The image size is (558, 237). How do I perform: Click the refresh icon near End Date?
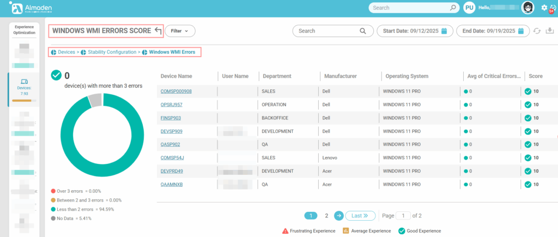[537, 31]
